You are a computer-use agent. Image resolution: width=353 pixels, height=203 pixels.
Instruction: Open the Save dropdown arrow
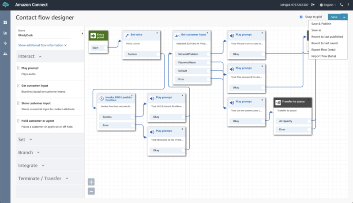[x=344, y=17]
